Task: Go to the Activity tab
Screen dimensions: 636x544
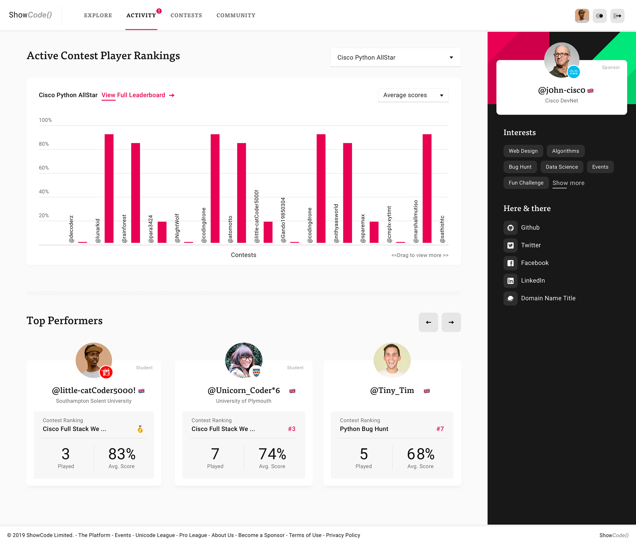Action: pos(141,15)
